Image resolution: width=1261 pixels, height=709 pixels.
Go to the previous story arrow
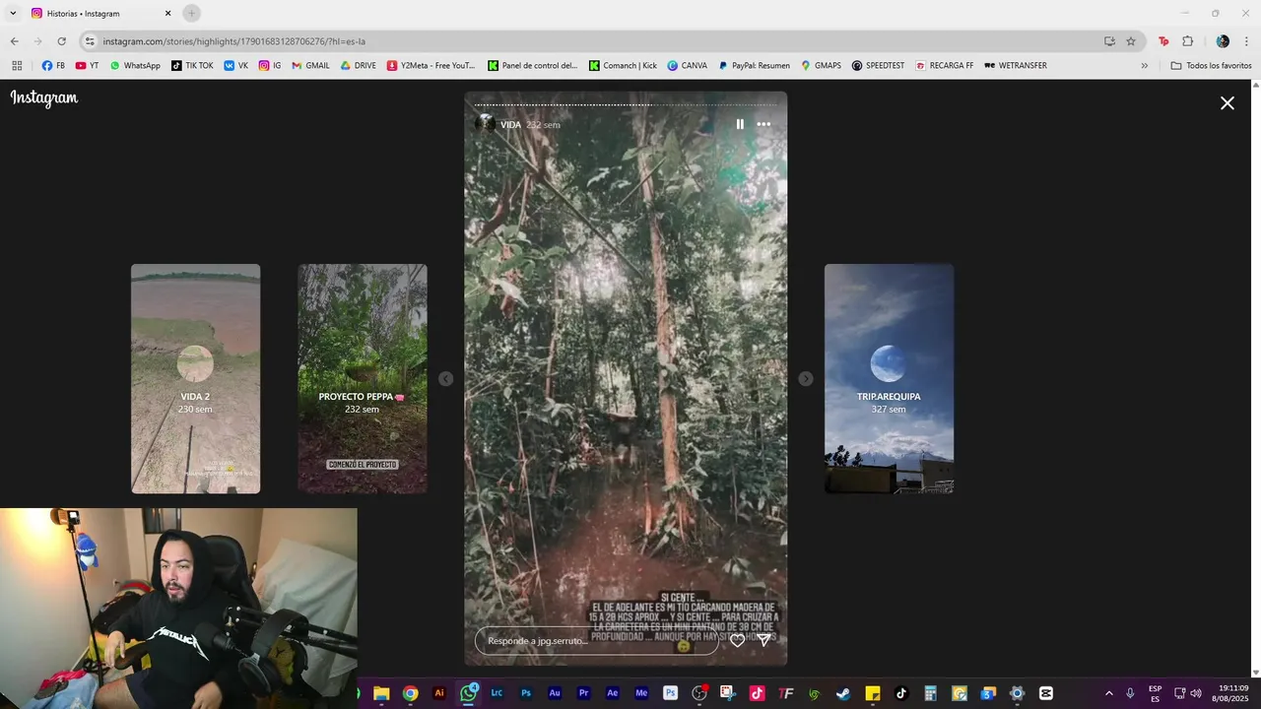click(445, 379)
